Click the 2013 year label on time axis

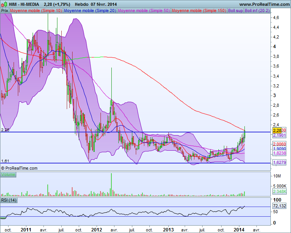click(168, 230)
